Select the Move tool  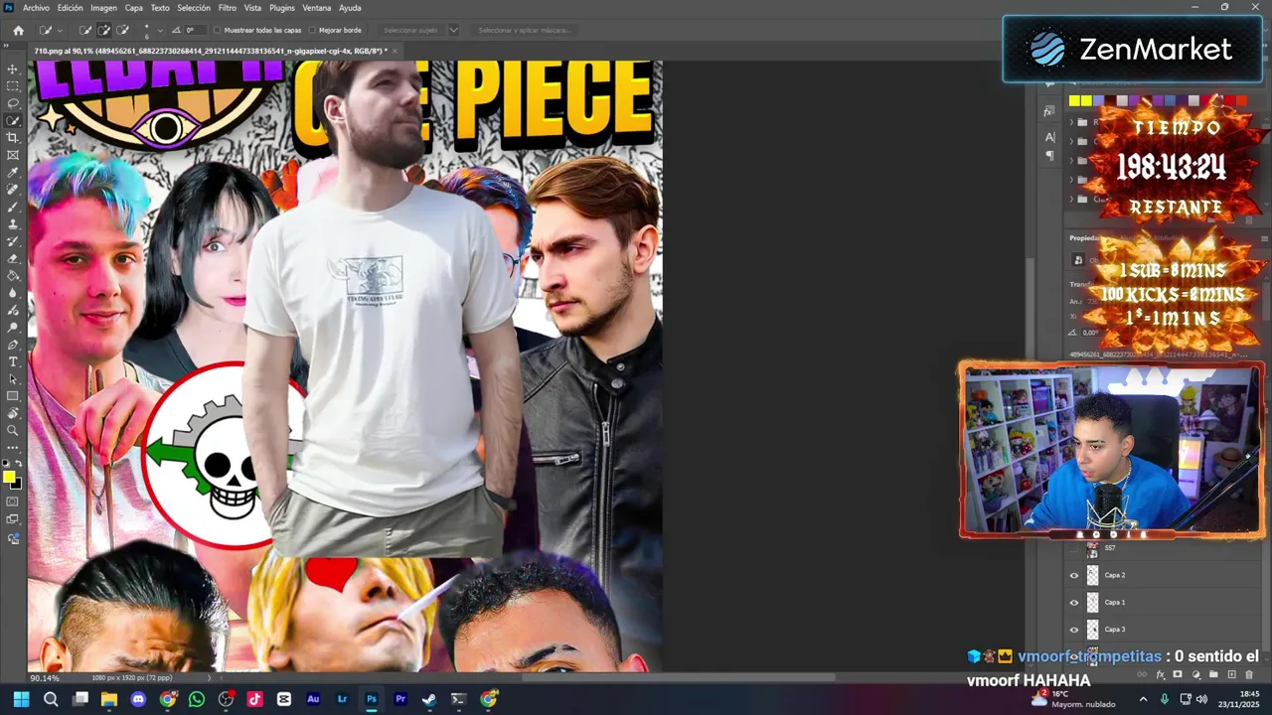point(13,69)
